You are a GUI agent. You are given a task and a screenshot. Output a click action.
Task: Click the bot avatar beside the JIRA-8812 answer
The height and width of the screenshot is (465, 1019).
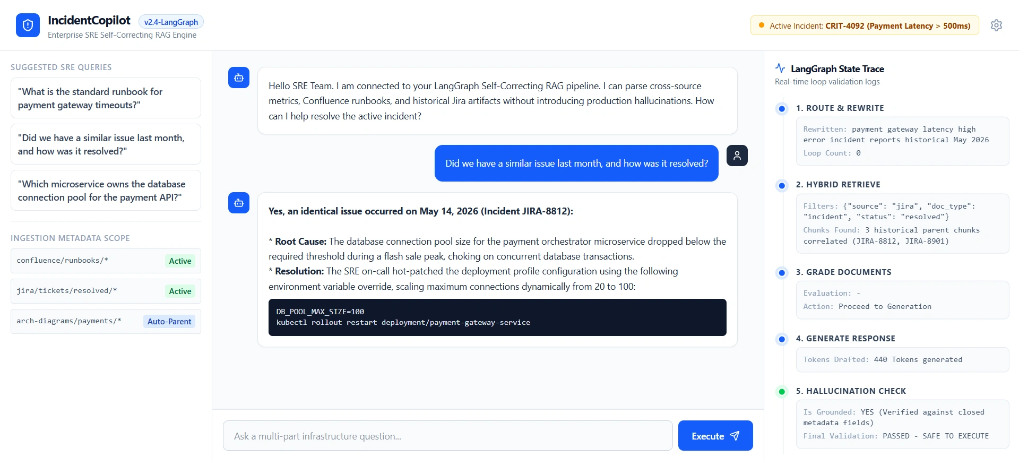[239, 203]
